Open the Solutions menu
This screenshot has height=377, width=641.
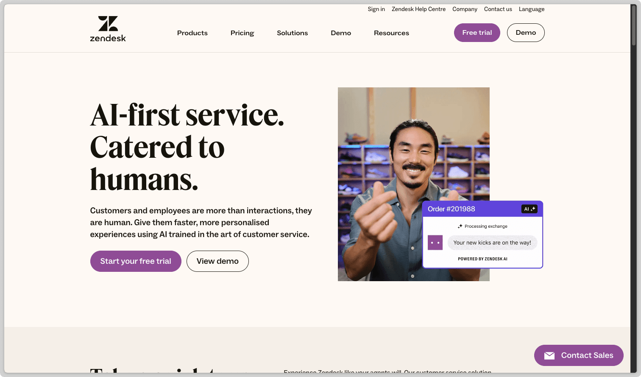tap(292, 33)
